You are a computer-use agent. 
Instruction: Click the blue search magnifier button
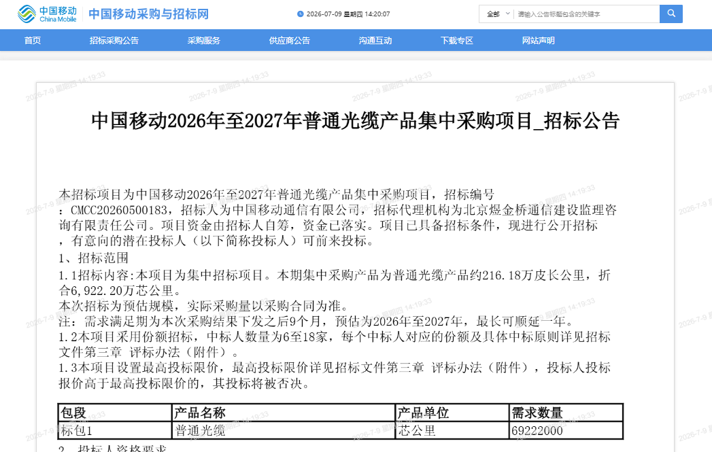tap(671, 14)
